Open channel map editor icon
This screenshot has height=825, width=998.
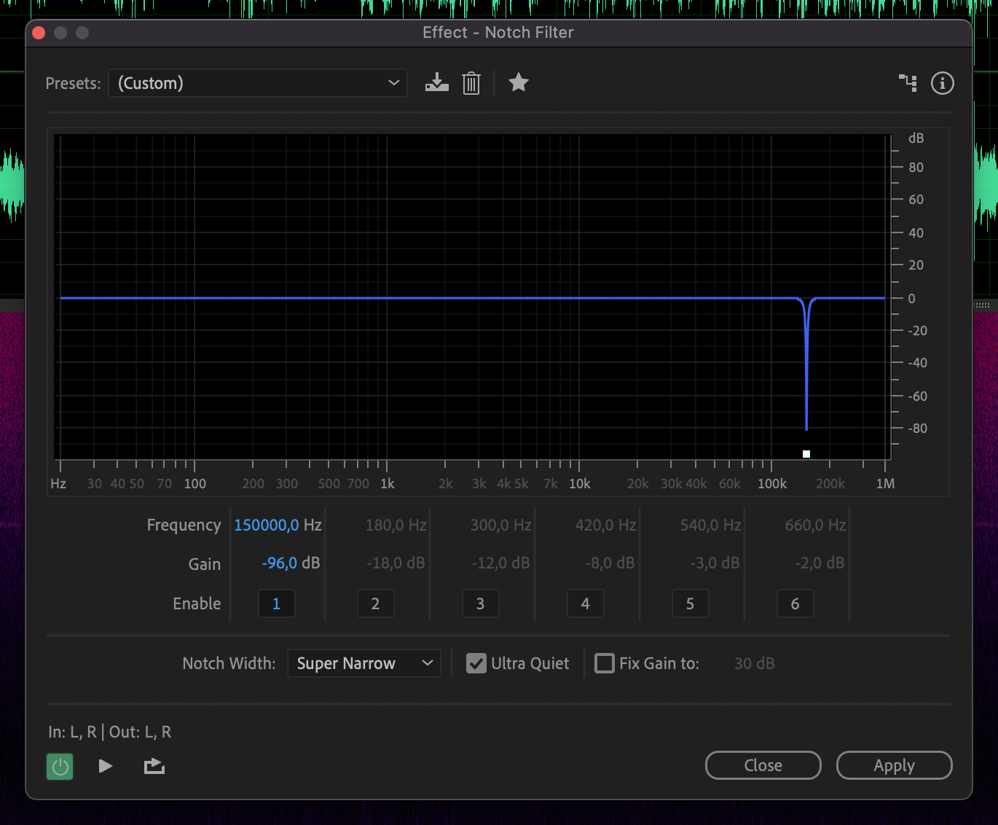pos(908,82)
